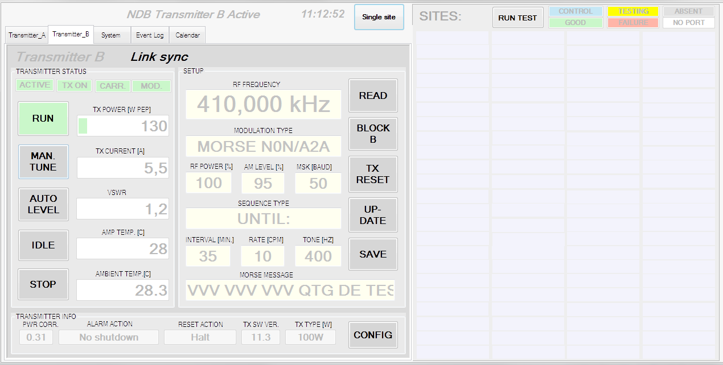This screenshot has width=723, height=365.
Task: Click the TX SW VER. value 11.3
Action: pyautogui.click(x=261, y=337)
